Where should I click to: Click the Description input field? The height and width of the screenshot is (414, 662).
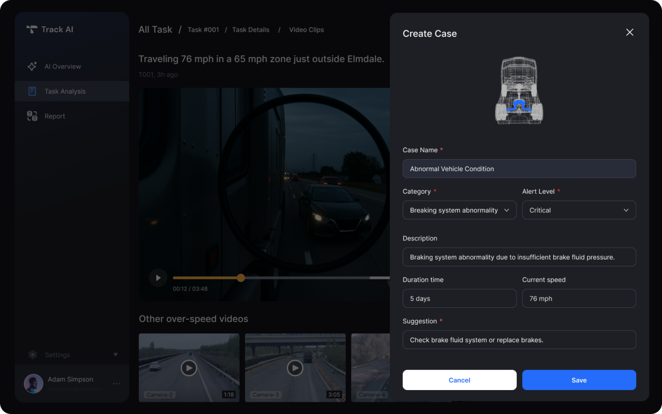(519, 257)
